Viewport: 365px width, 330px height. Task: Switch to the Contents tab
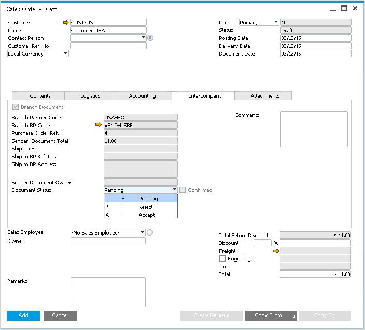click(38, 95)
